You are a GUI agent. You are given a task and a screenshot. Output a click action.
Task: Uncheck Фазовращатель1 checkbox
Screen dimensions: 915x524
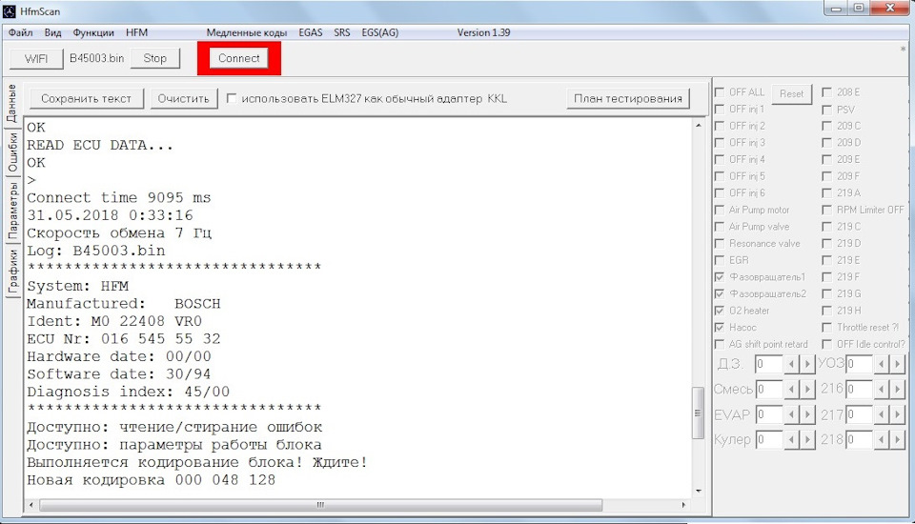[720, 277]
